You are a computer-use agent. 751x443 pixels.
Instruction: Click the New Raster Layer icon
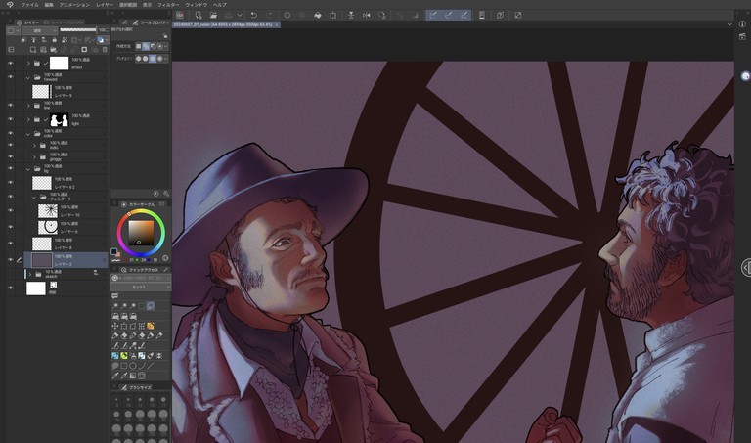[33, 49]
